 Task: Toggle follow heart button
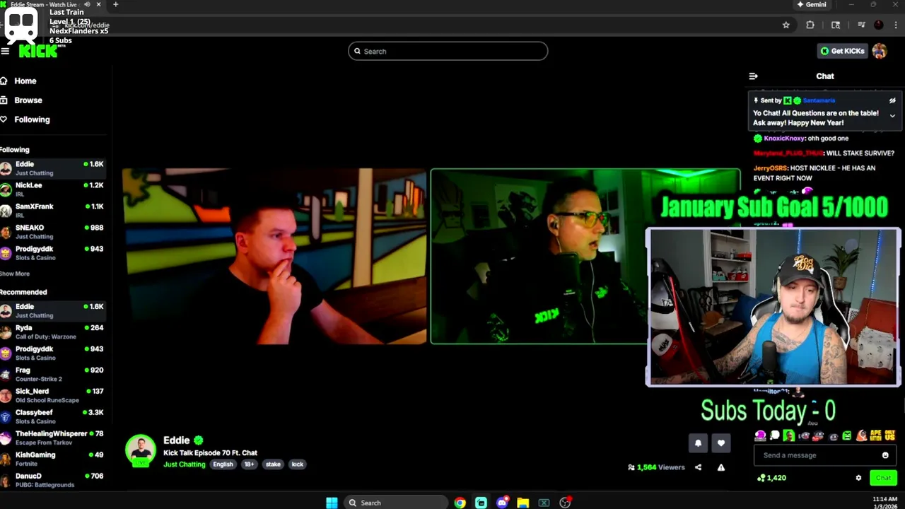click(x=720, y=443)
